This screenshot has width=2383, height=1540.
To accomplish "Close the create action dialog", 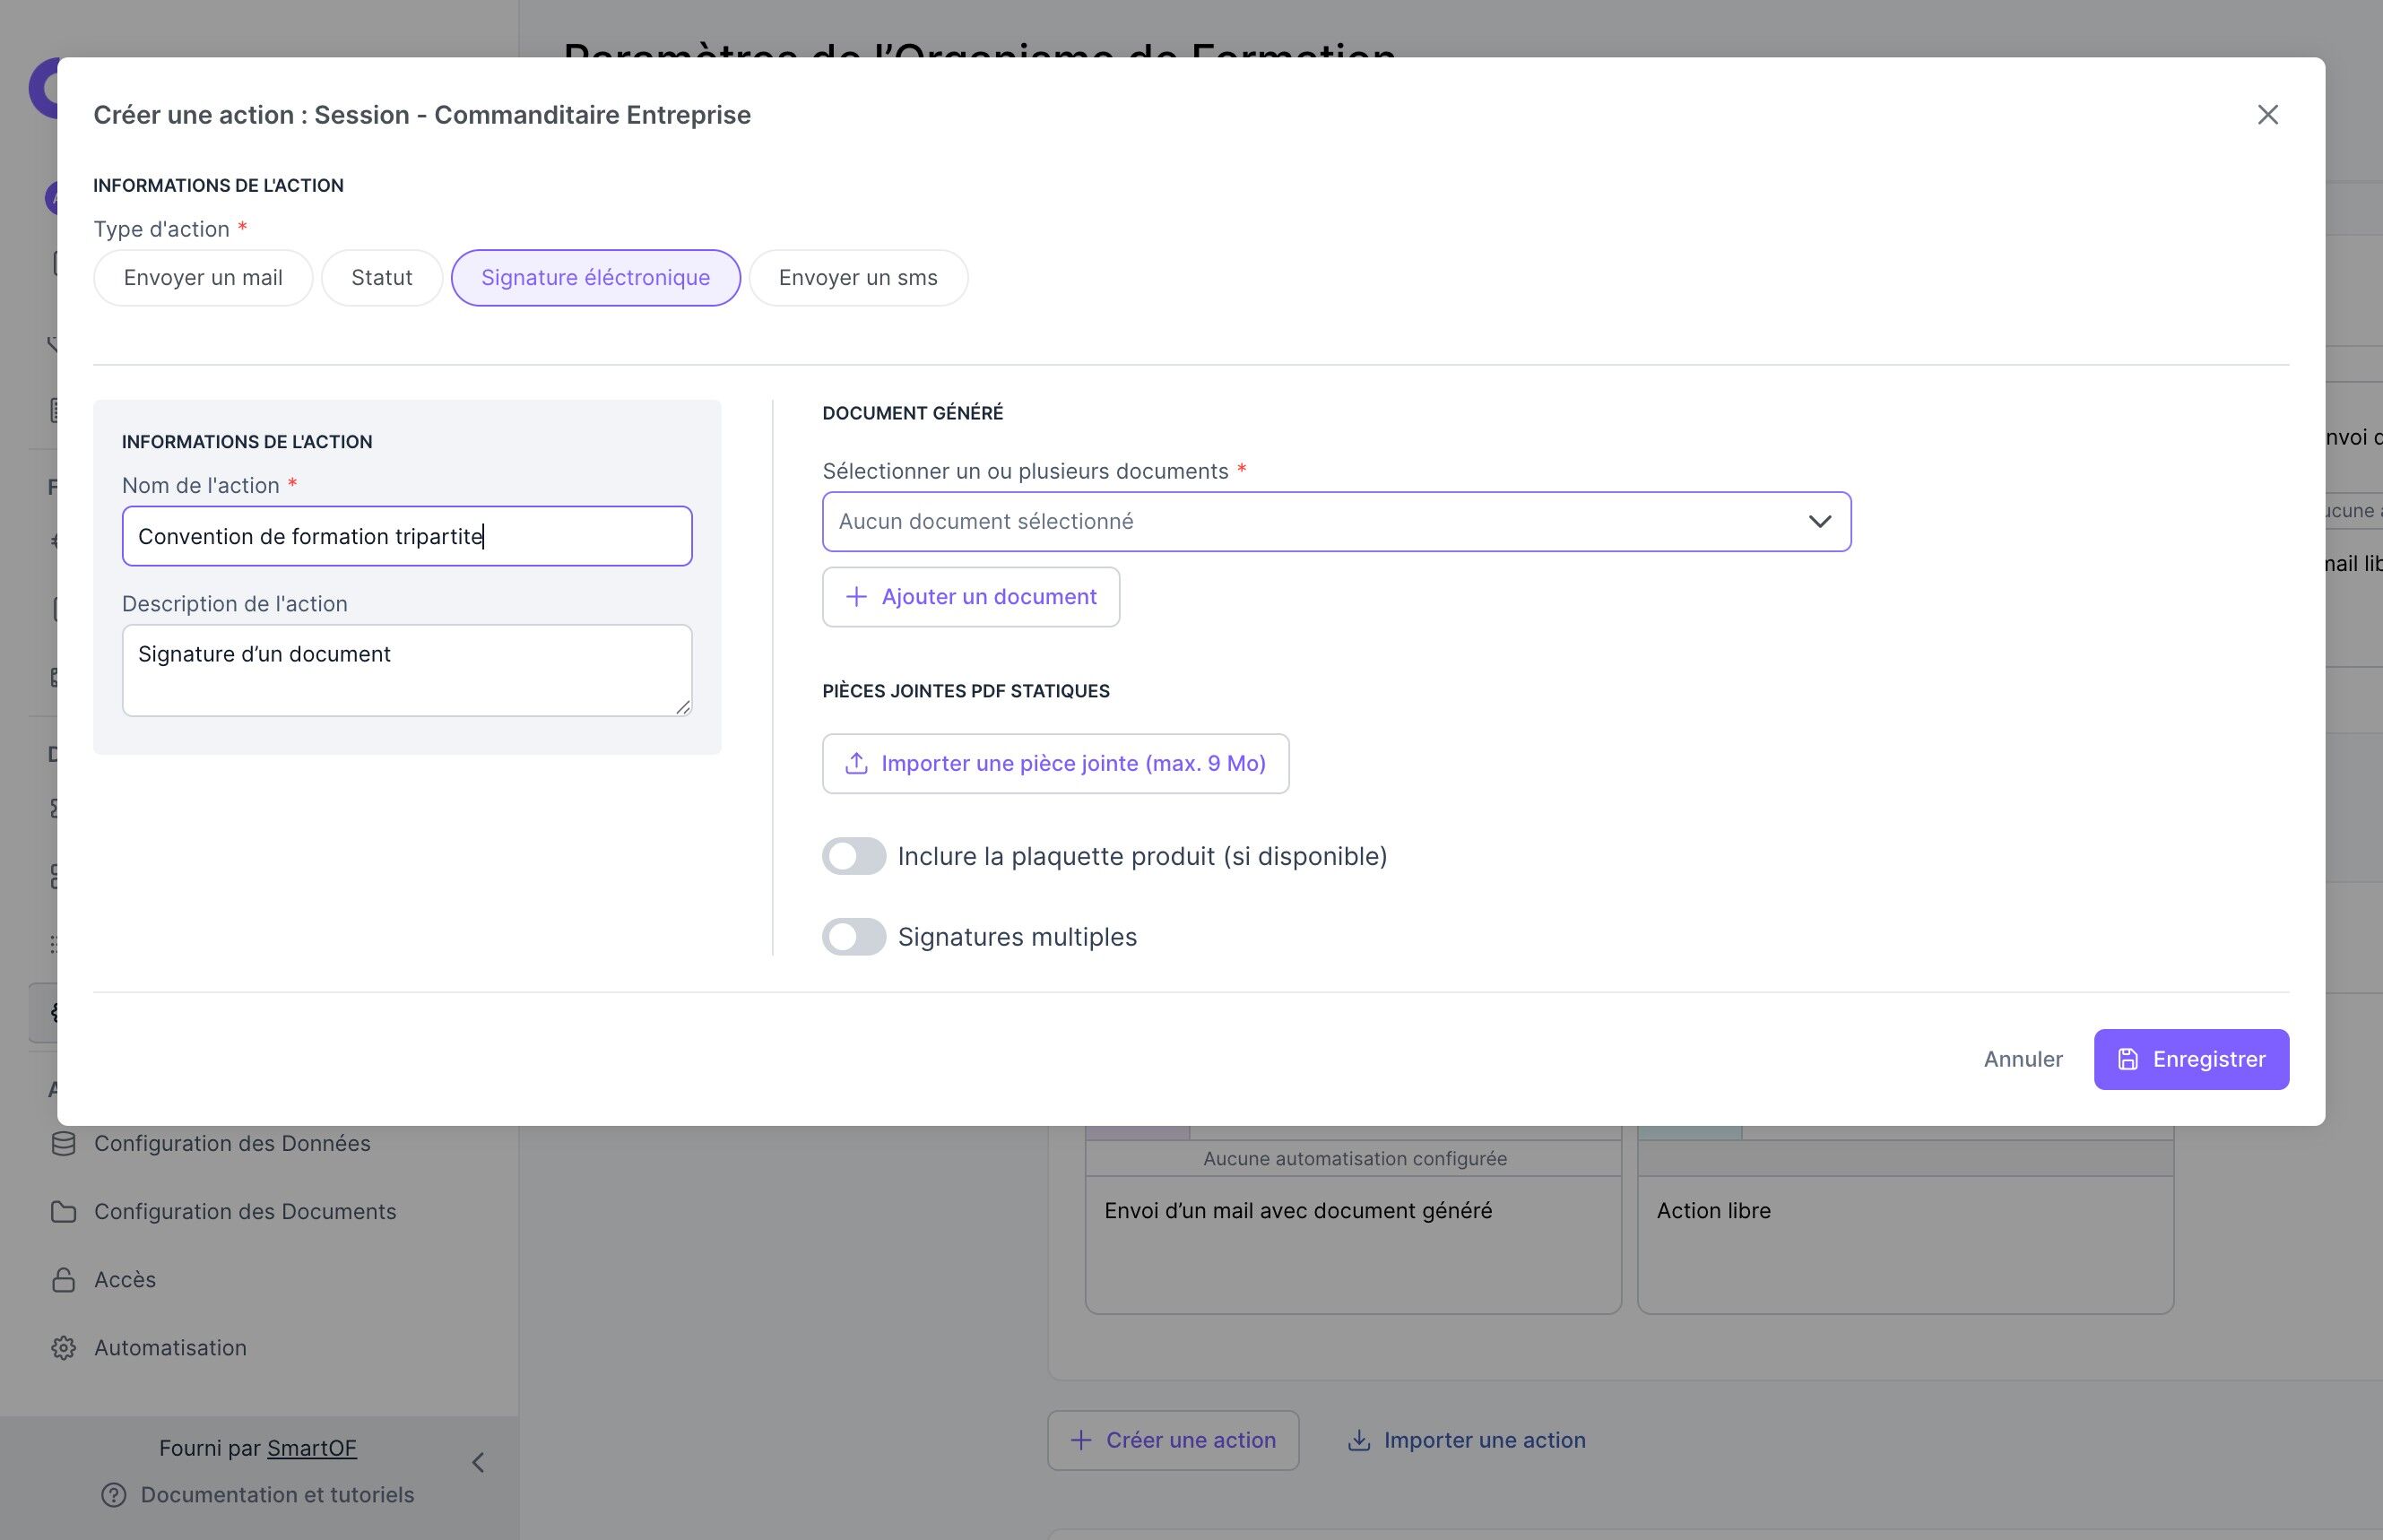I will [x=2267, y=115].
